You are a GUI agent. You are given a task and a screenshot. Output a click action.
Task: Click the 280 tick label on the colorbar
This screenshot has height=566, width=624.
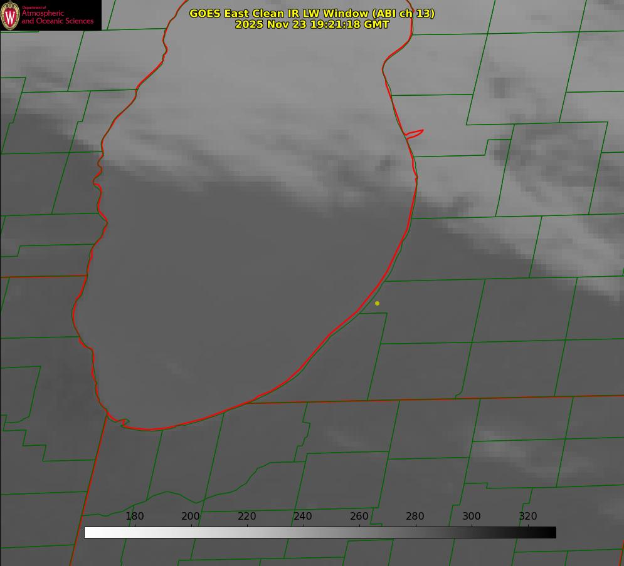point(415,517)
